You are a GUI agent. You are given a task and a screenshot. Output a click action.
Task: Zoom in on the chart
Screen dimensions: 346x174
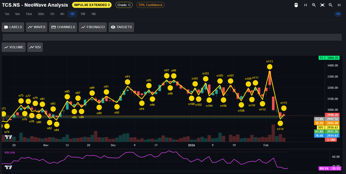(314, 5)
